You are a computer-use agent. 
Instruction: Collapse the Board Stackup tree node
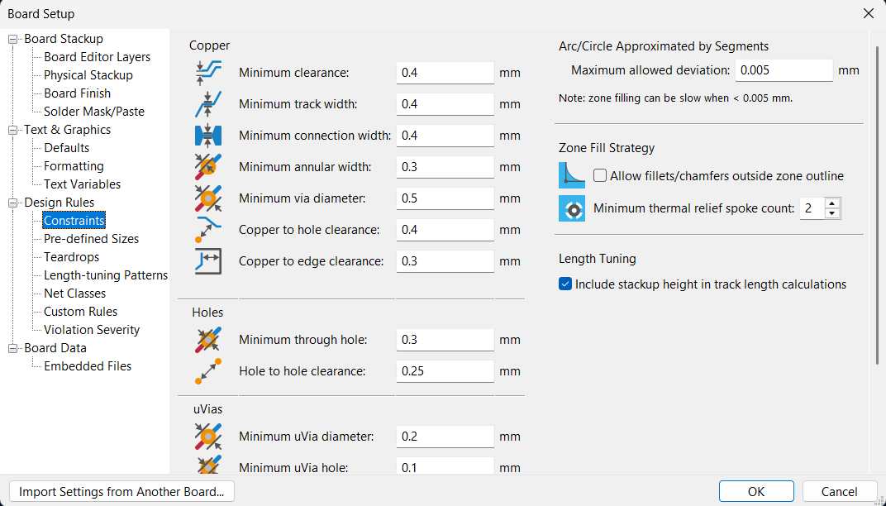coord(13,39)
